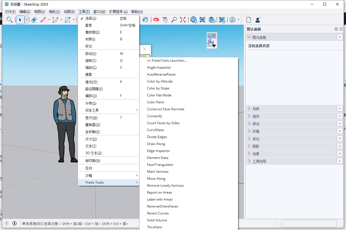Open the 实体工具 submenu
Viewport: 346px width, 230px height.
click(x=109, y=110)
